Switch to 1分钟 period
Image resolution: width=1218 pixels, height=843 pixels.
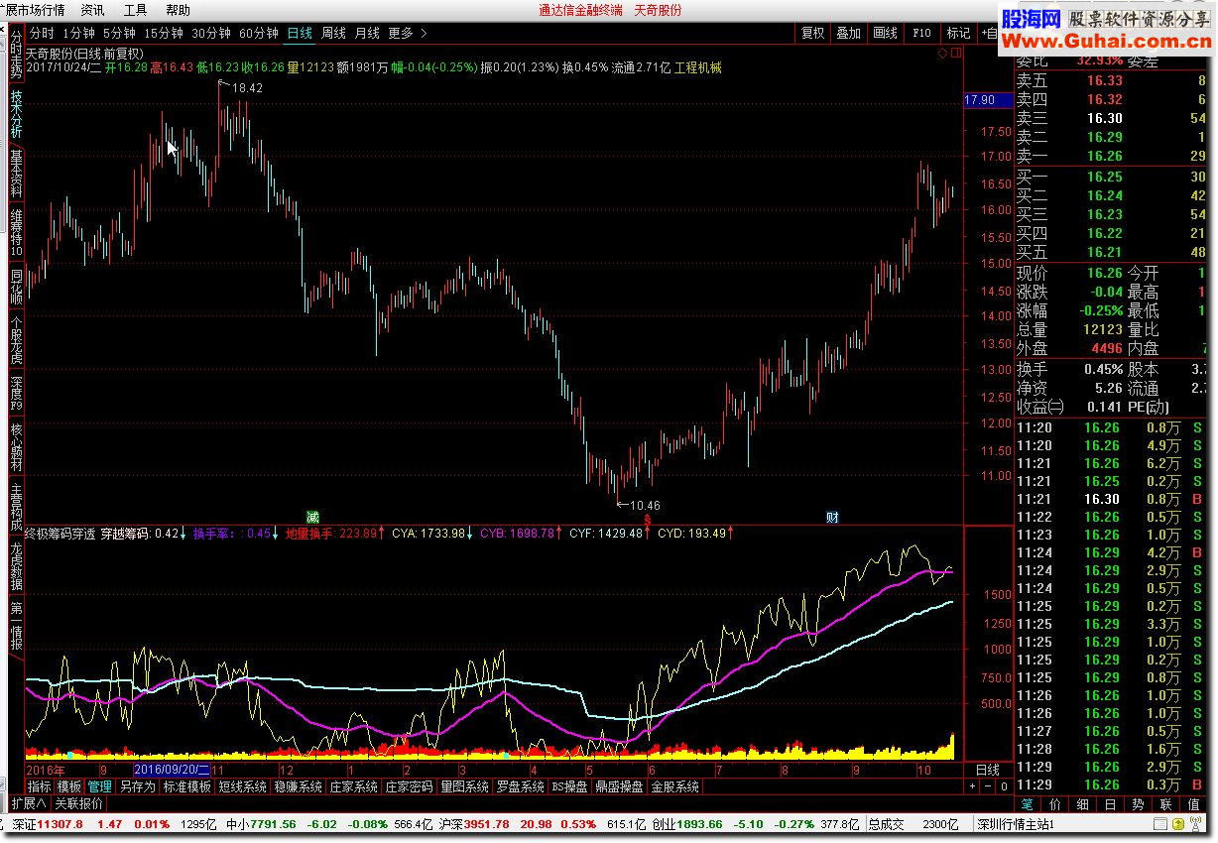(78, 33)
